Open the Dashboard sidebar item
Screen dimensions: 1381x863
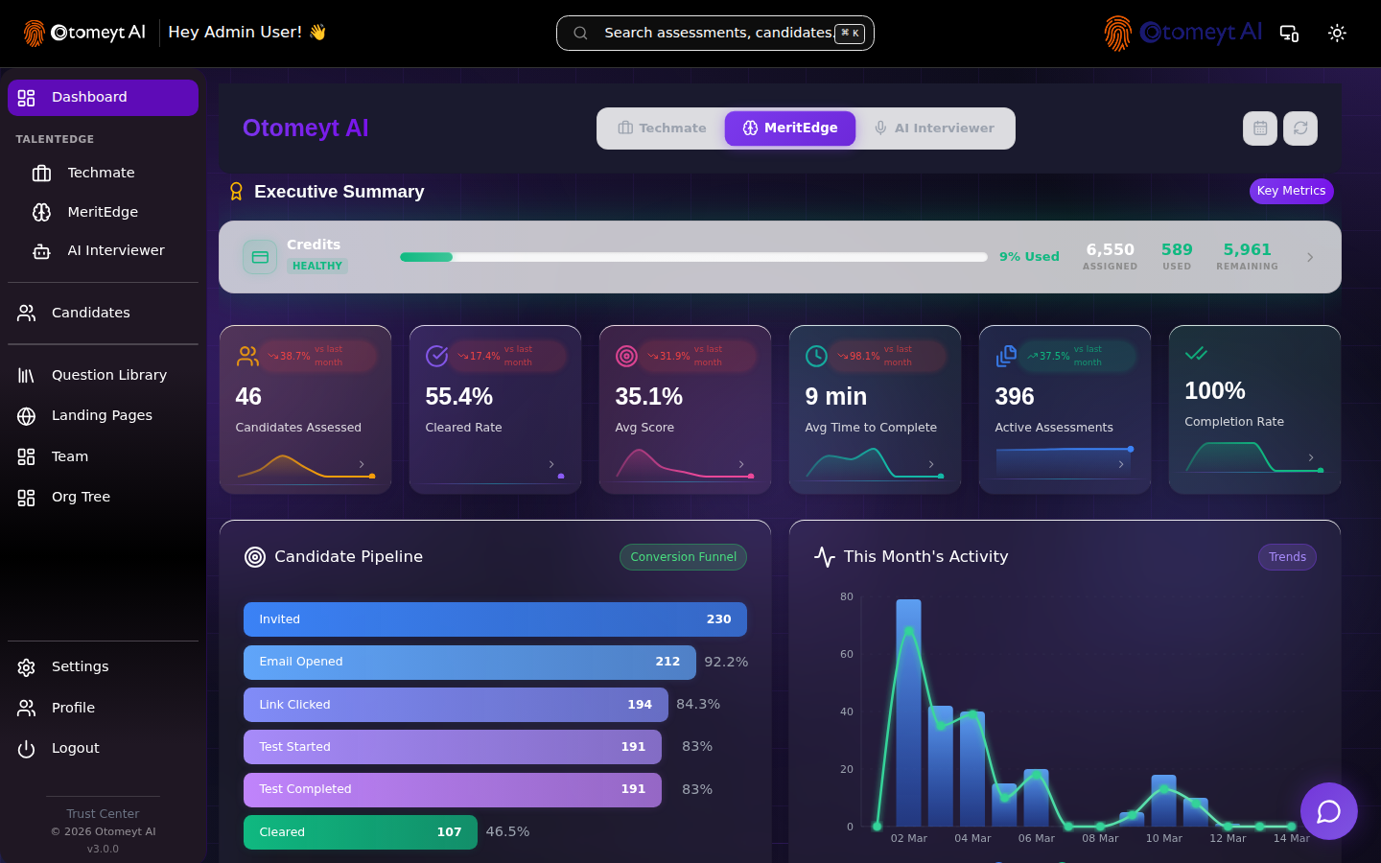click(x=103, y=98)
